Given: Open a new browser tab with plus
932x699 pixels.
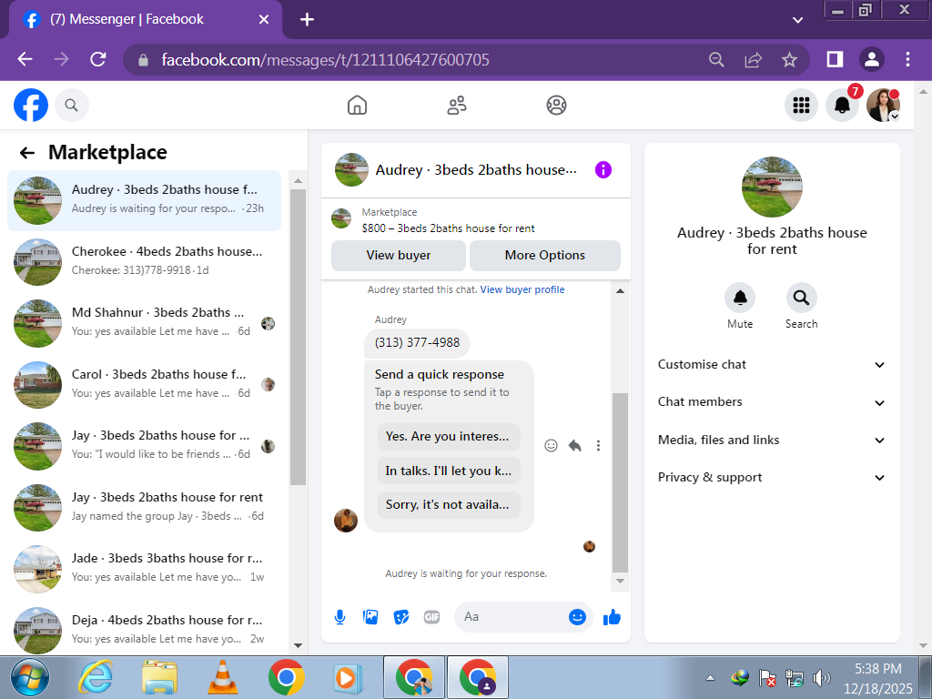Looking at the screenshot, I should (307, 20).
